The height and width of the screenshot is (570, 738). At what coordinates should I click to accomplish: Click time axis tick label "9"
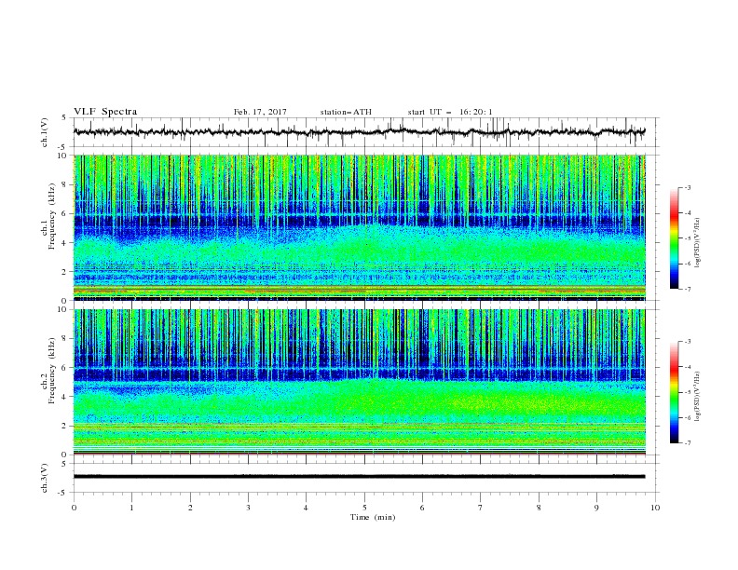[x=596, y=508]
